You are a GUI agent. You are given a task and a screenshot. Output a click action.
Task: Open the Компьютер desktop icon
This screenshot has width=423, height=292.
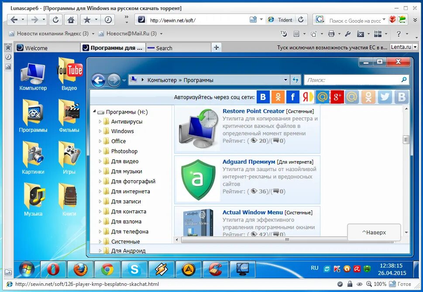[x=33, y=77]
